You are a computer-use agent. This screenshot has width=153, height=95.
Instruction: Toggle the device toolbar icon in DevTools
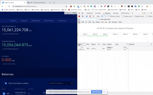[82, 13]
